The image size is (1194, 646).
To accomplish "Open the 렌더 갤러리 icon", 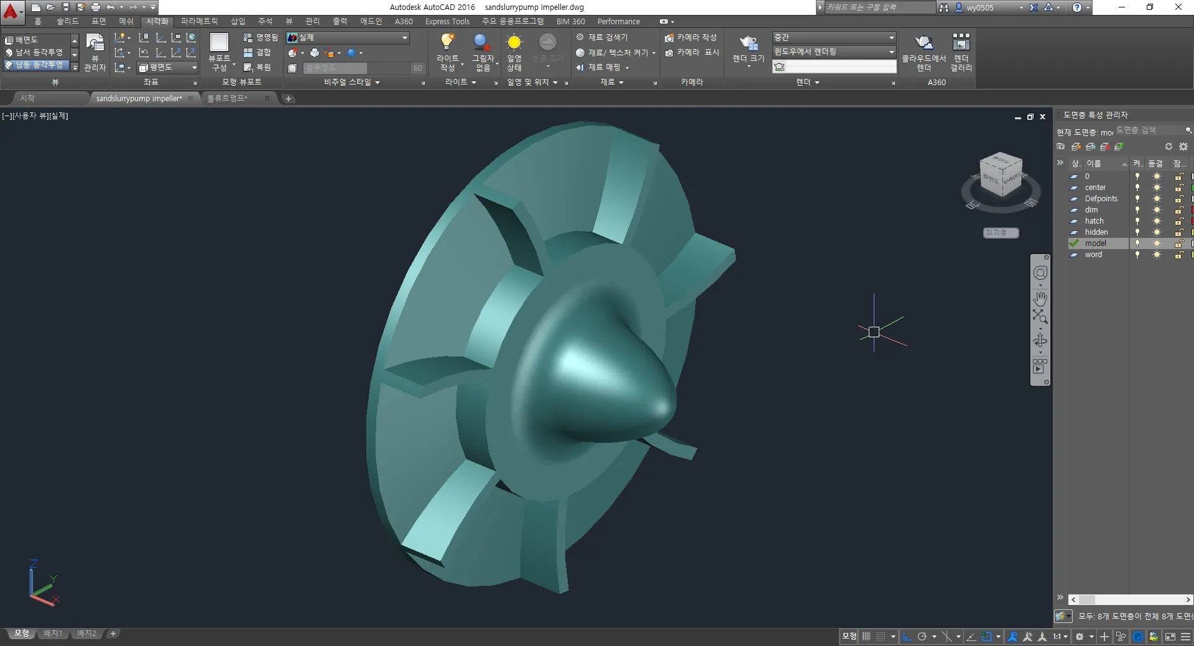I will pos(961,42).
